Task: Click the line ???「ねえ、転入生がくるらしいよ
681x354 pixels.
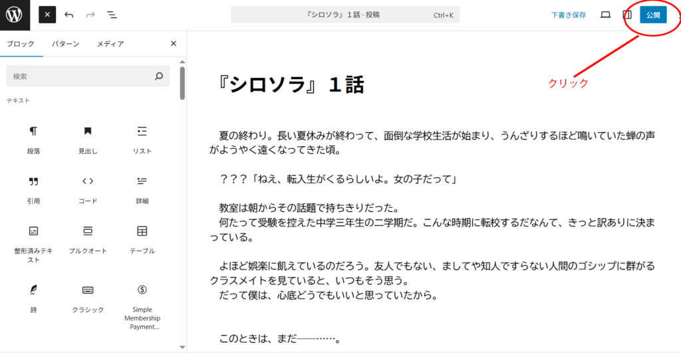Action: 337,179
